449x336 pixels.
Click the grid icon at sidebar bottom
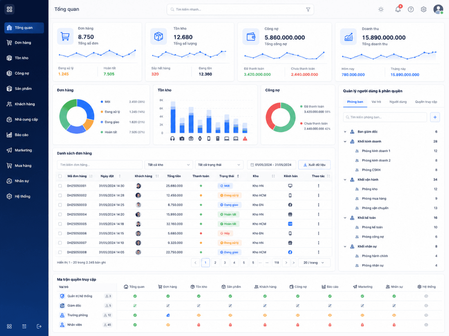pyautogui.click(x=9, y=326)
